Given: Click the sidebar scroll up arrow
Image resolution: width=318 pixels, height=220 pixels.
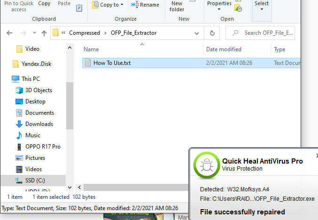Looking at the screenshot, I should pos(70,47).
